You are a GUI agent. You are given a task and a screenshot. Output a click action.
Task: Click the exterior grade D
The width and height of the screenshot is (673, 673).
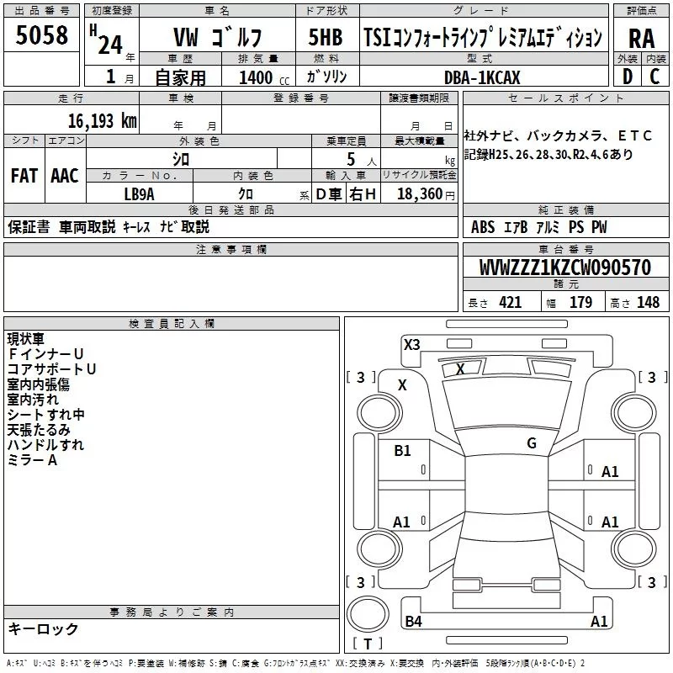click(628, 77)
